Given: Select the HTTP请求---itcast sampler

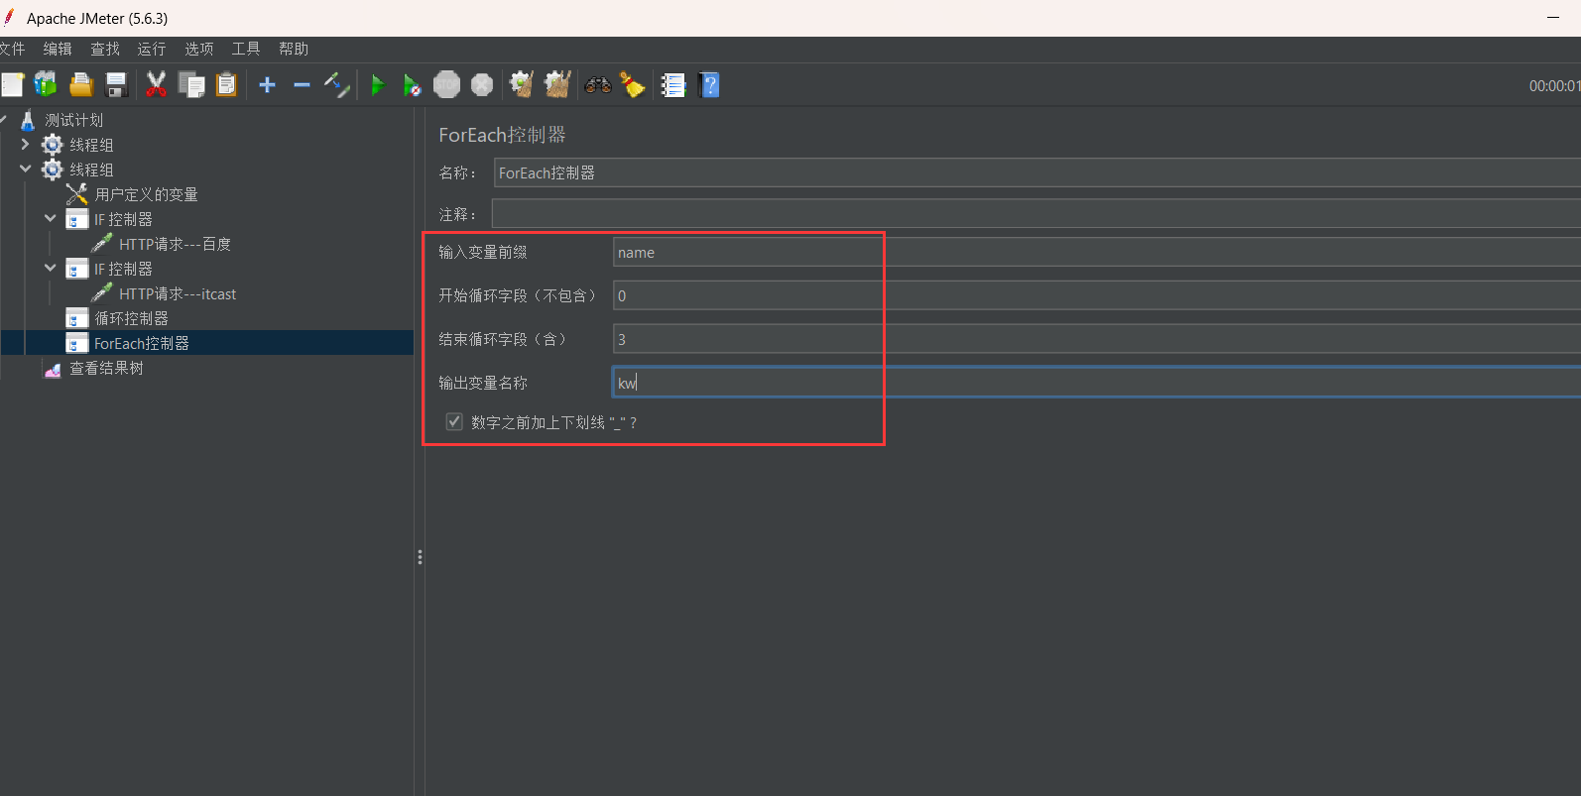Looking at the screenshot, I should point(178,293).
